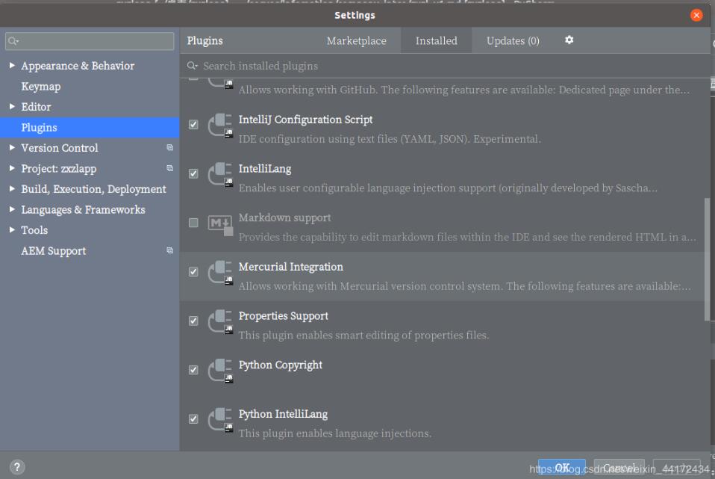715x479 pixels.
Task: Click the project-level icon next to AEM Support
Action: (x=169, y=250)
